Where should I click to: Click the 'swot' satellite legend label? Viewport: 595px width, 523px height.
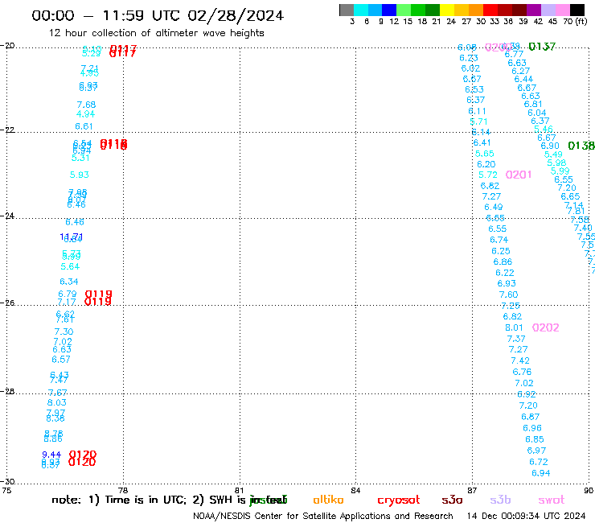pyautogui.click(x=552, y=500)
